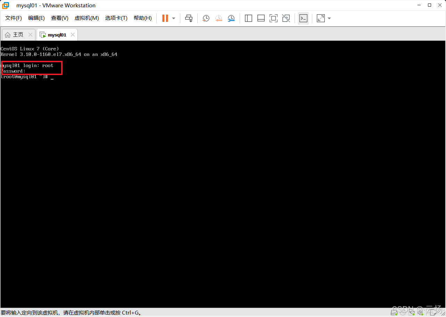Revert to the previous snapshot
This screenshot has height=317, width=446.
click(218, 18)
